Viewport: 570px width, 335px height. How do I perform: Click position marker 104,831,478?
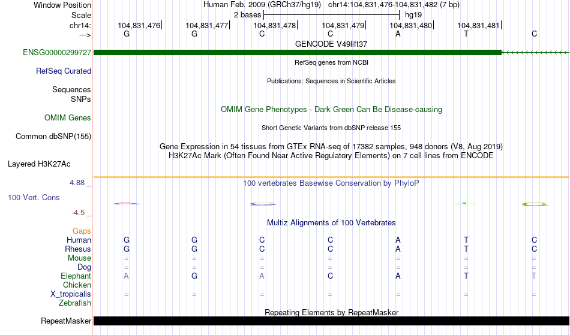coord(274,25)
